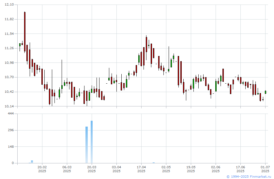Screen dimensions: 274x179
Task: Click the 01.07 2025 date label
Action: pos(266,169)
